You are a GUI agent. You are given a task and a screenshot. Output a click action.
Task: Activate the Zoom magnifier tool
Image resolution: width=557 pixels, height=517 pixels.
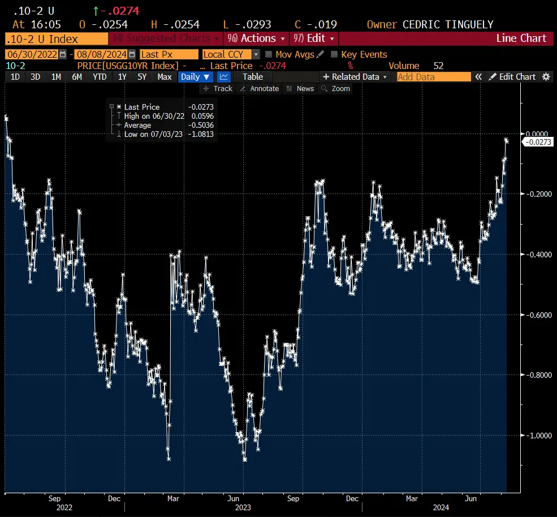[335, 89]
